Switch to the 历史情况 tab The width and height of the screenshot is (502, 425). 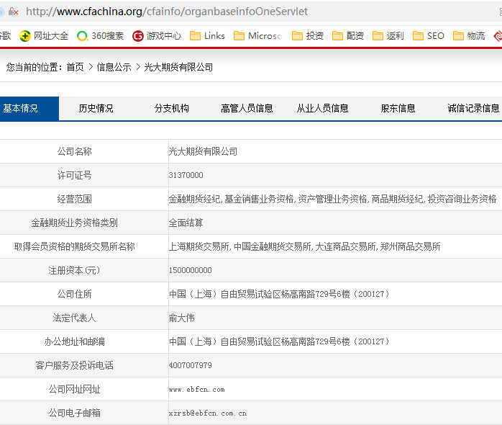point(96,109)
